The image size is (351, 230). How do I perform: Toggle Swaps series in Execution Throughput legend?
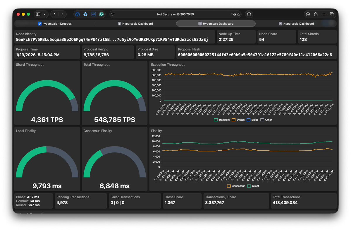point(238,120)
